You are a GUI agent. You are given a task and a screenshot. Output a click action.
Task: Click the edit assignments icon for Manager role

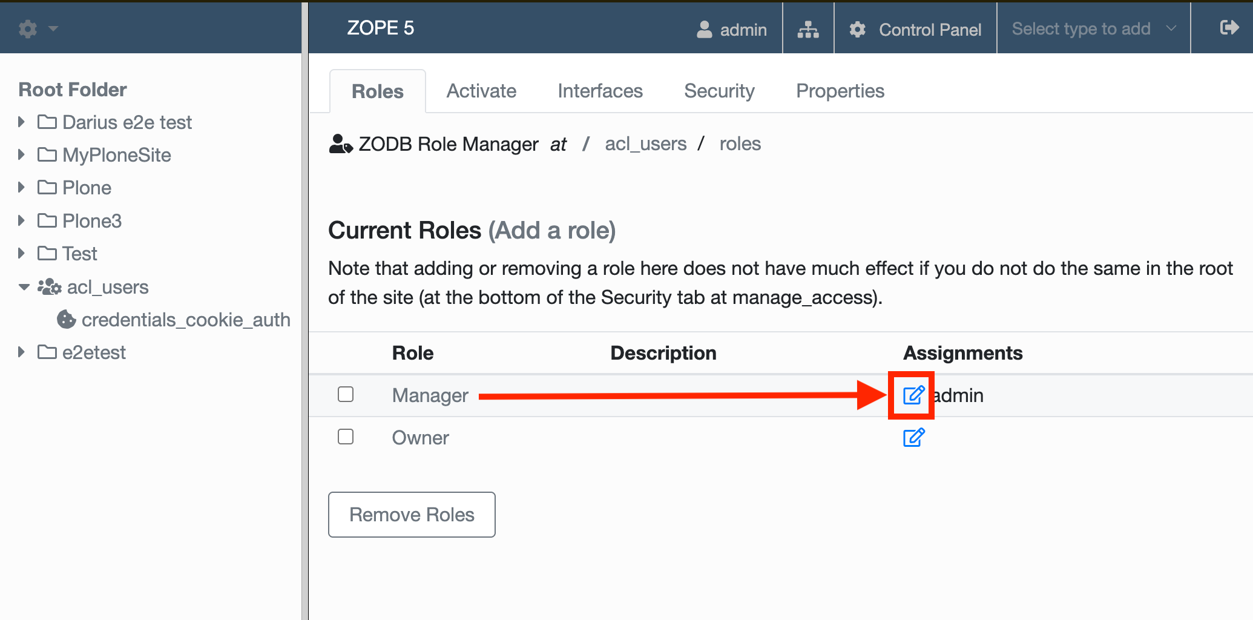(x=913, y=395)
